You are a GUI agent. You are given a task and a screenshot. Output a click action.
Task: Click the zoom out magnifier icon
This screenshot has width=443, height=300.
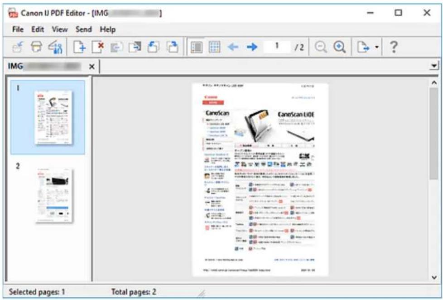coord(321,47)
